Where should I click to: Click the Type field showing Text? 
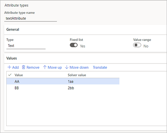(26, 46)
